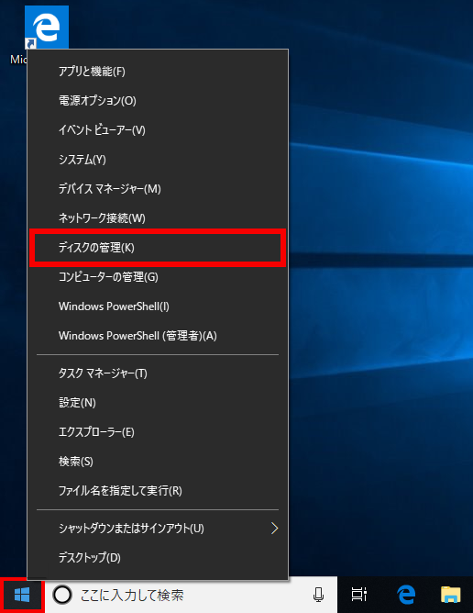This screenshot has width=473, height=613.
Task: Open ネットワーク接続(W)
Action: point(158,218)
